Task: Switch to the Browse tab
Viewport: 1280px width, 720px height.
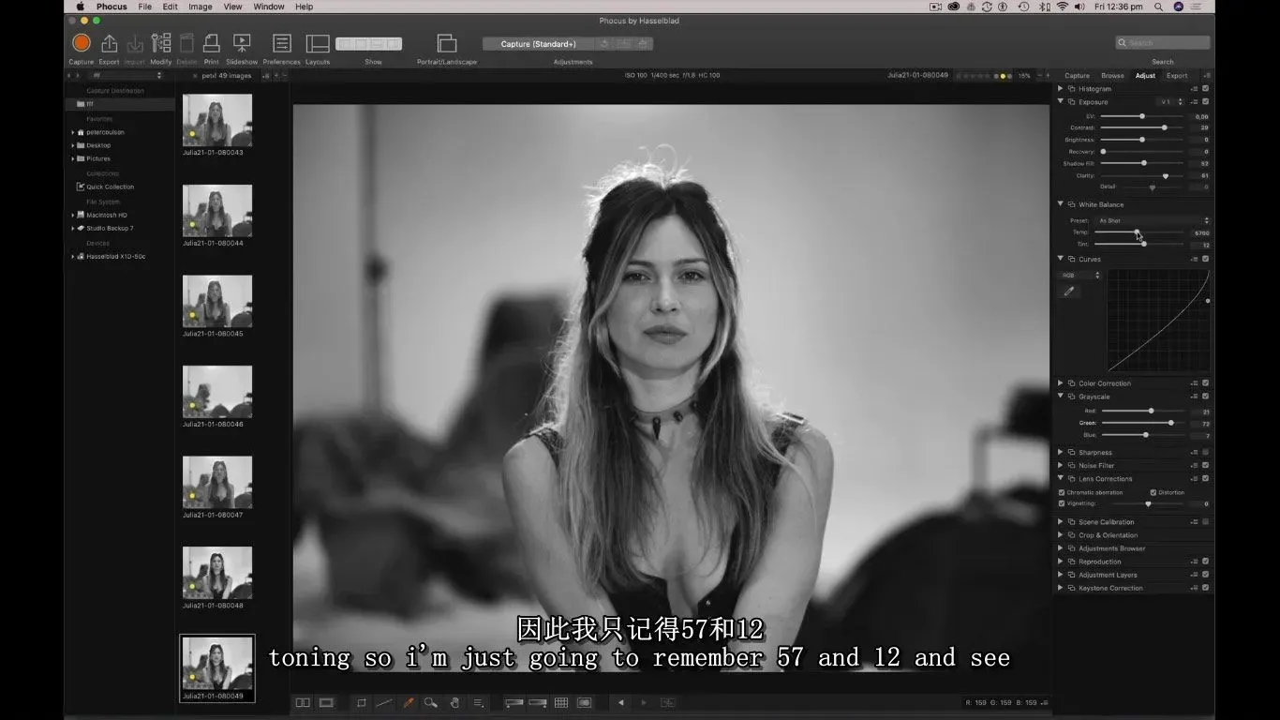Action: 1112,76
